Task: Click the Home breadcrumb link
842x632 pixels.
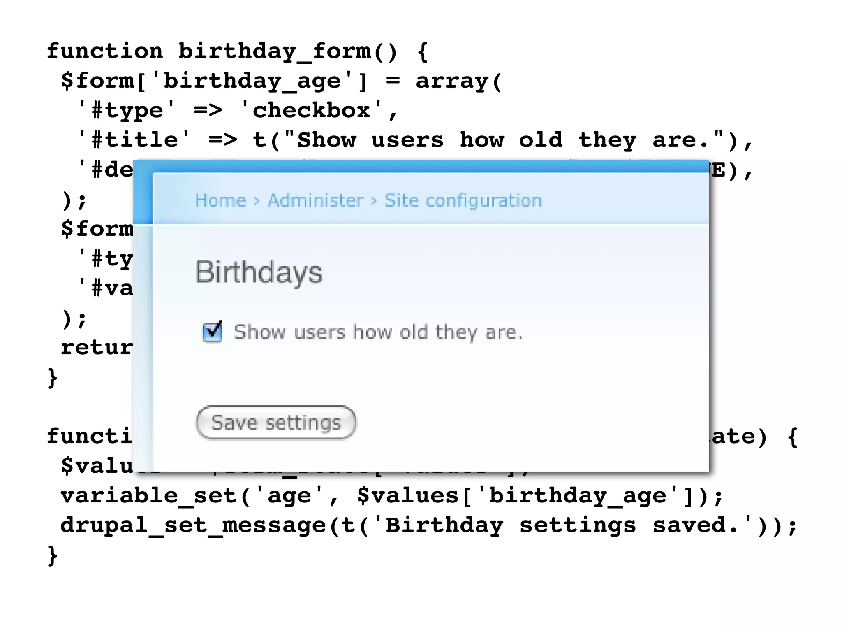Action: [x=220, y=201]
